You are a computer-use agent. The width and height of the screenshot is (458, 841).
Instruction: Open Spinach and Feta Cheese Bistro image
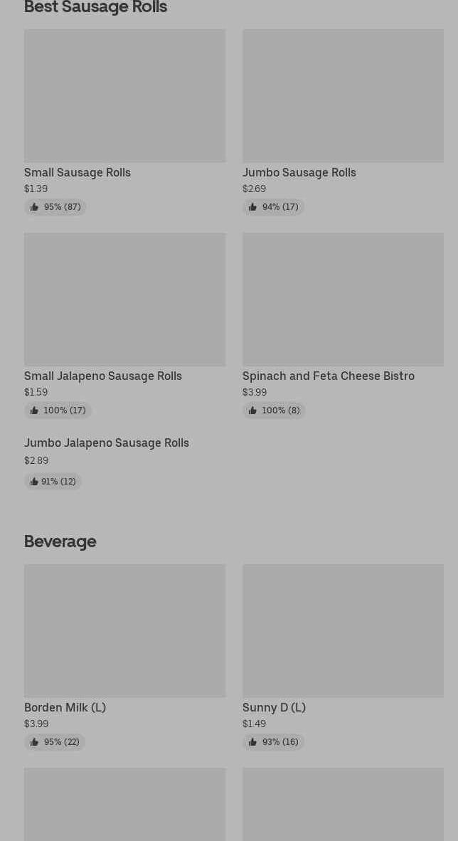(x=343, y=299)
